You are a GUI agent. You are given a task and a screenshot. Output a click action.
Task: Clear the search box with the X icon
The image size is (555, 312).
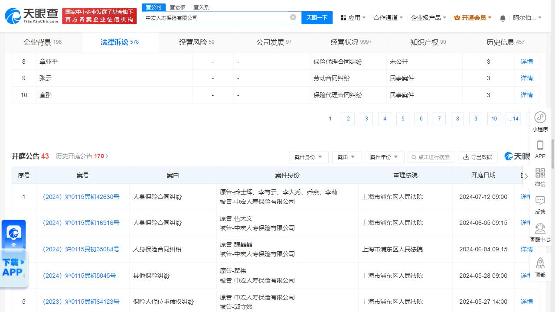(293, 17)
